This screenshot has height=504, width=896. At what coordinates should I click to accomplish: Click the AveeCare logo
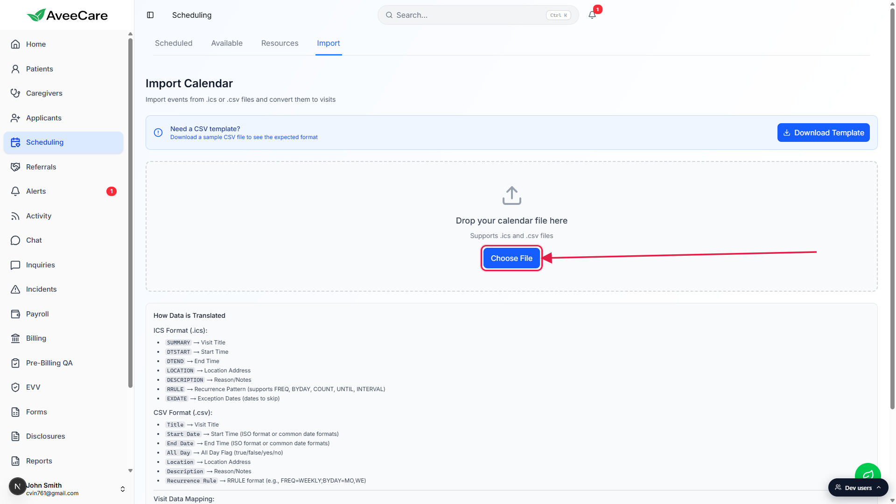(67, 15)
